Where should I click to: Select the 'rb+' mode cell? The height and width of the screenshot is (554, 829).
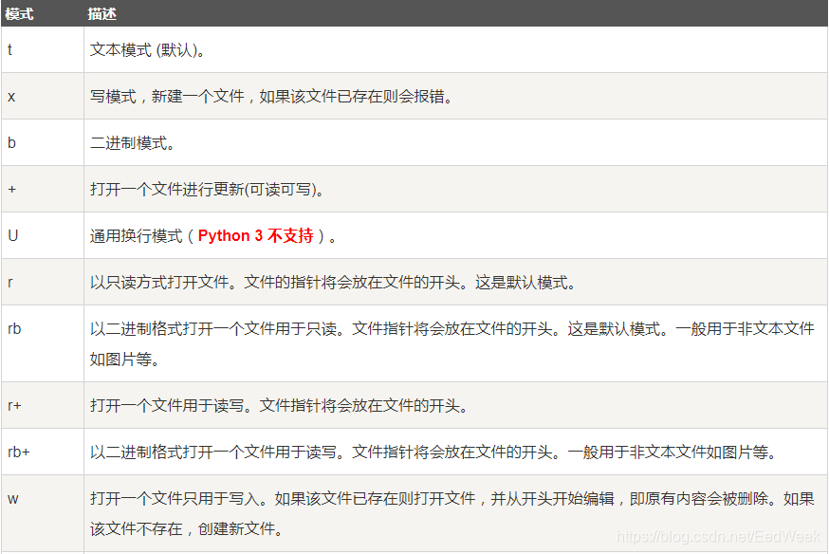click(x=43, y=452)
